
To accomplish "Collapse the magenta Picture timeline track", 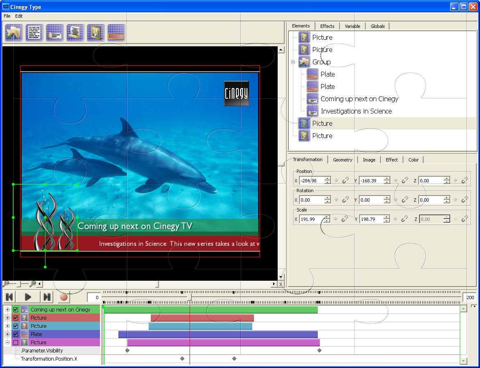I will [8, 343].
